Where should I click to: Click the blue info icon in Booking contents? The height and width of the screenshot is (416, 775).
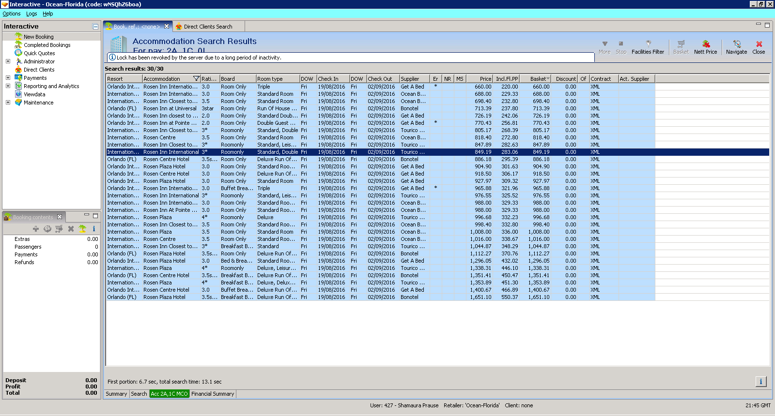coord(94,229)
